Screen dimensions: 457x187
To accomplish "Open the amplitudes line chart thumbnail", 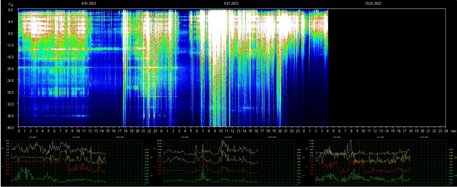I will (x=228, y=161).
